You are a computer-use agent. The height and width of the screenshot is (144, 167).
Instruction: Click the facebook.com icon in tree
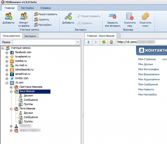[x=12, y=52]
